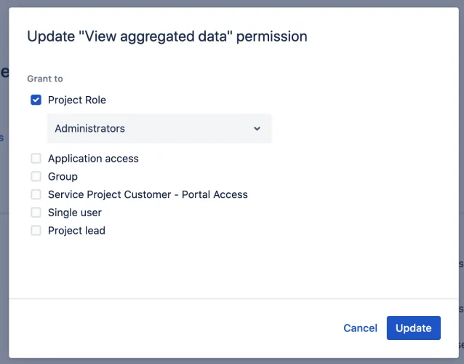The image size is (464, 364).
Task: Select the Single user checkbox
Action: point(36,213)
